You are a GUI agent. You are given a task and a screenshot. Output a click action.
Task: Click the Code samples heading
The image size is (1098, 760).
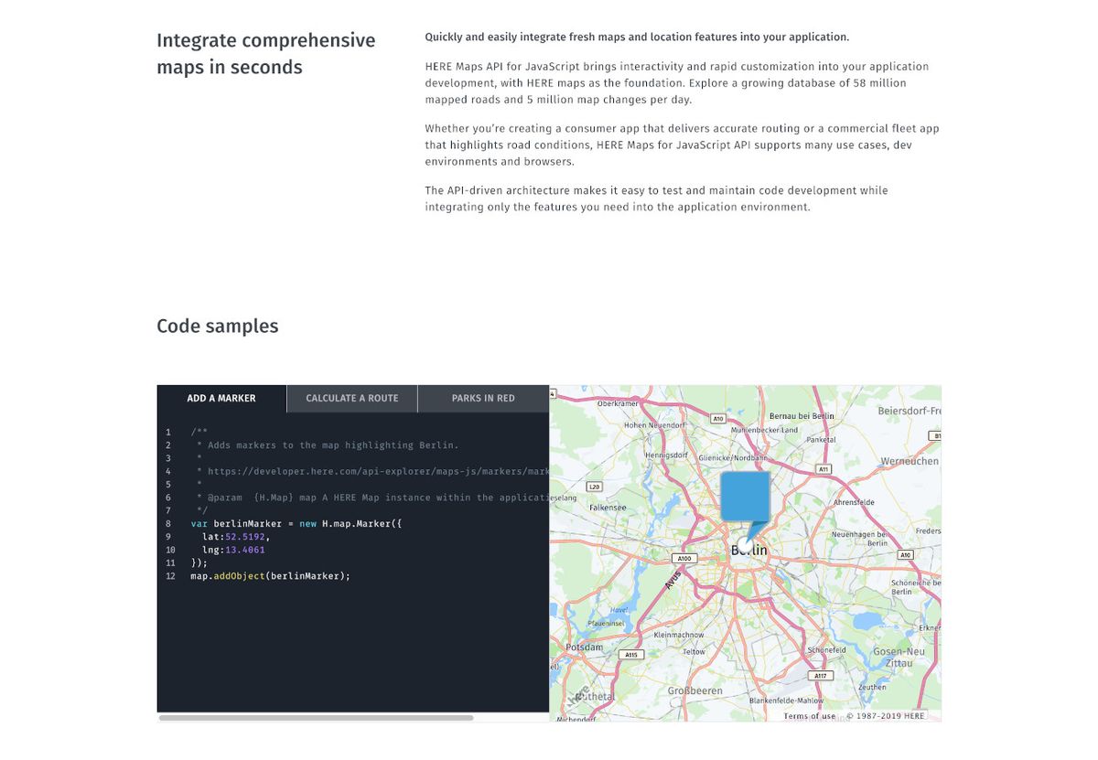point(217,326)
